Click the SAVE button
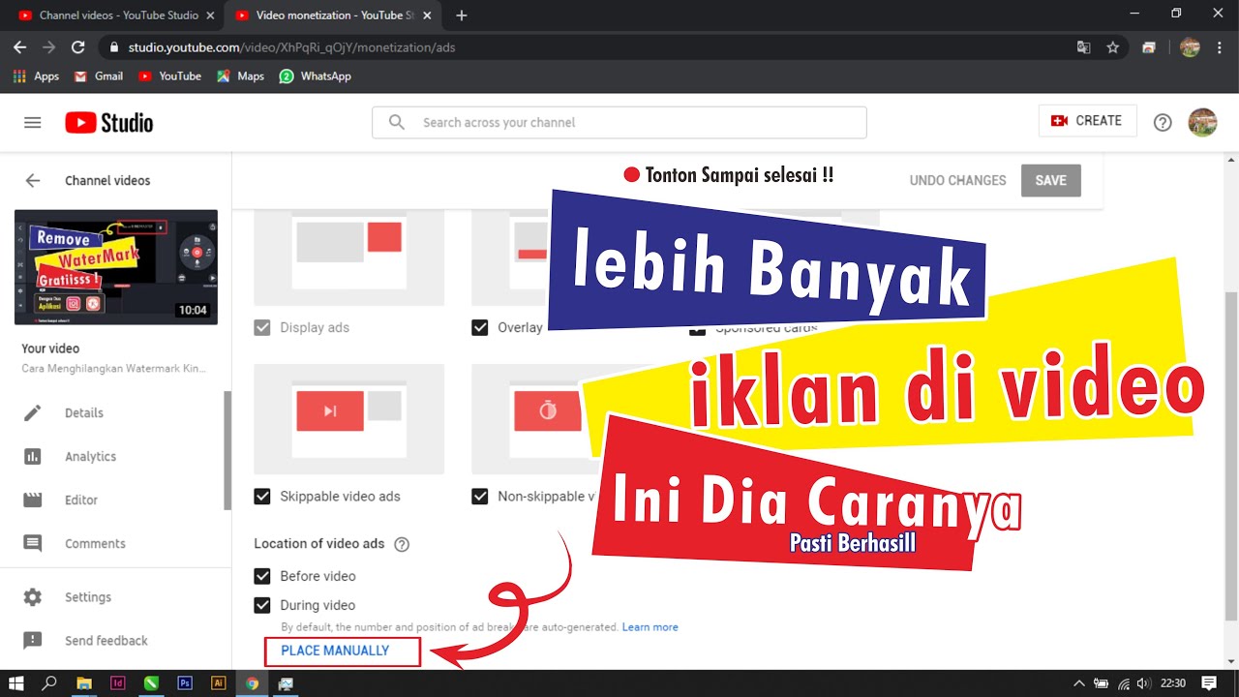 point(1050,180)
